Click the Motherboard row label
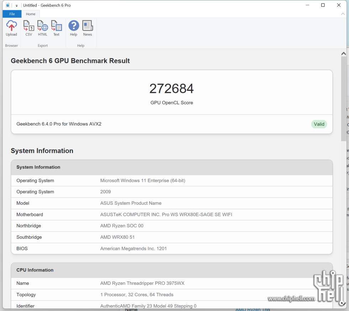Screen dimensions: 349x311 [30, 214]
